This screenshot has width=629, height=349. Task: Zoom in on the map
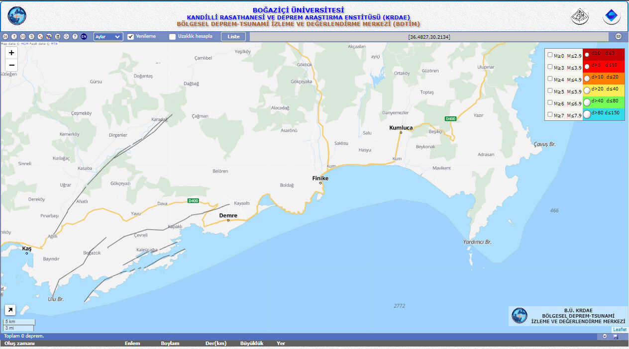11,53
